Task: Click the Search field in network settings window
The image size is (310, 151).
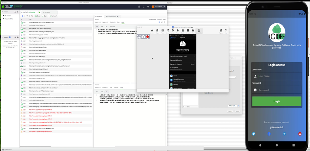Action: click(x=236, y=58)
